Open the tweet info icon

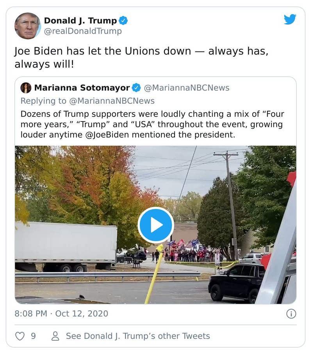click(291, 313)
